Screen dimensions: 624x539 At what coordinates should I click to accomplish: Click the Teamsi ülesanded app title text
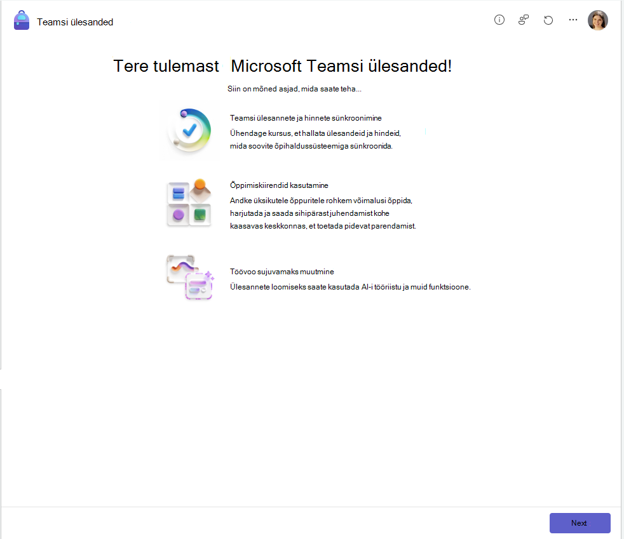tap(75, 22)
